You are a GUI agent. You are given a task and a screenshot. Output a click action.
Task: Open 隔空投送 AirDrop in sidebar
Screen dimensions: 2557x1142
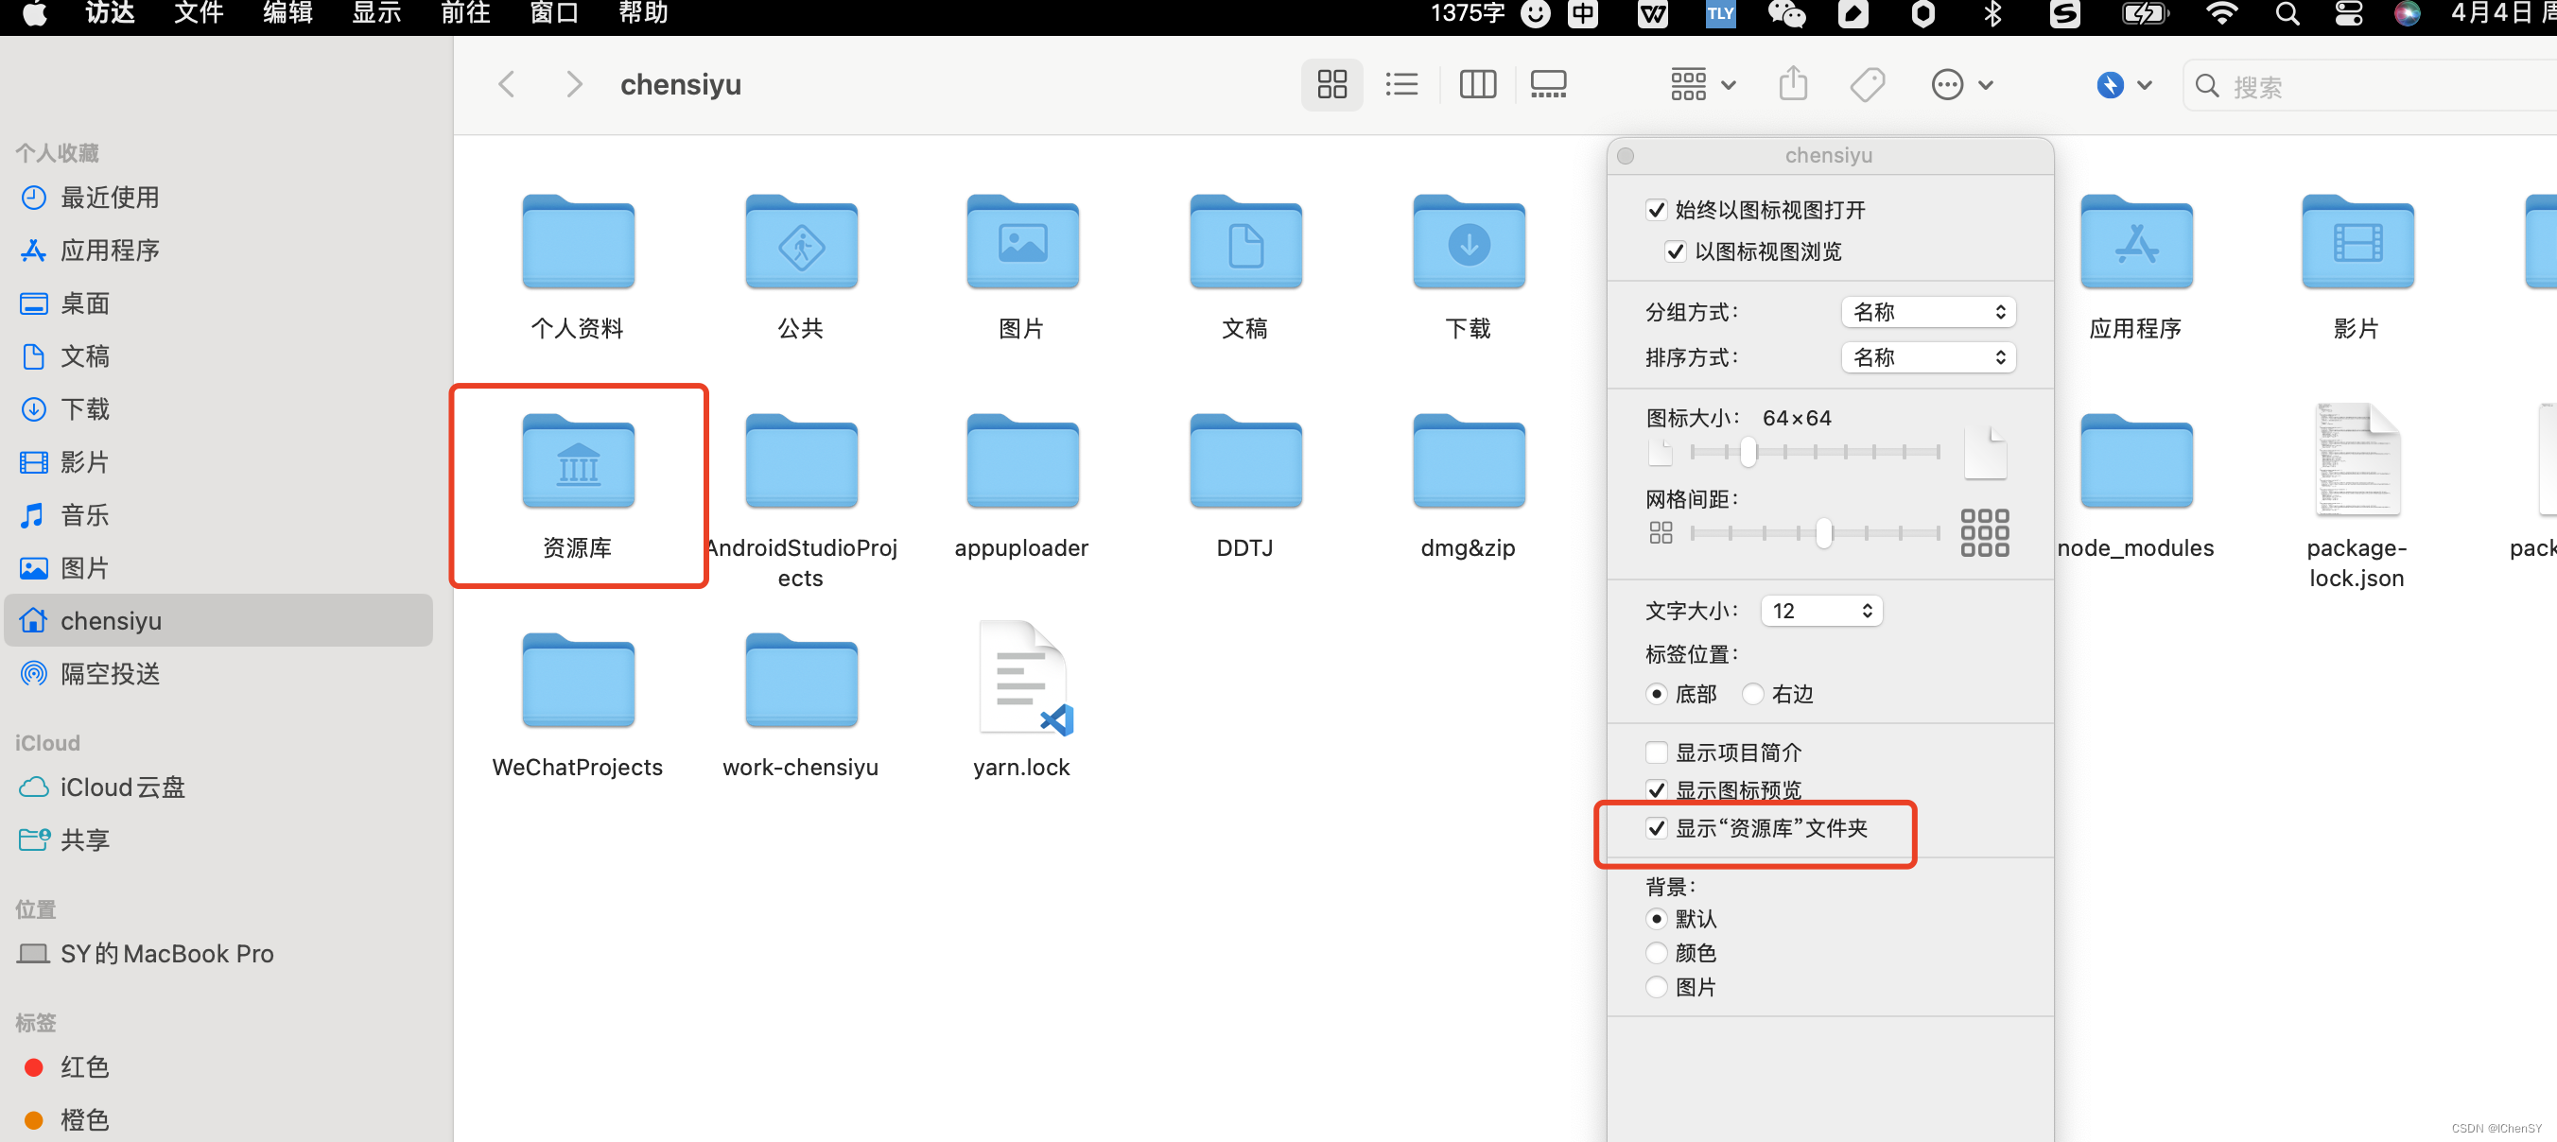218,674
